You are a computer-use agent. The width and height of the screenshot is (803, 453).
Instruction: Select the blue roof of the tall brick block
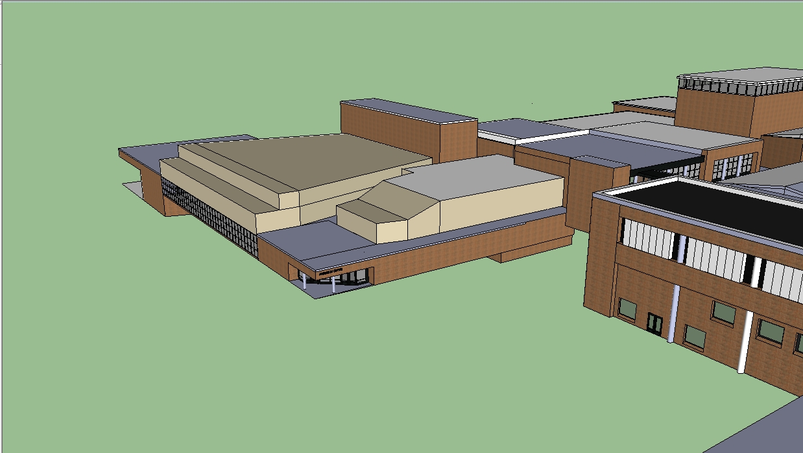coord(407,110)
